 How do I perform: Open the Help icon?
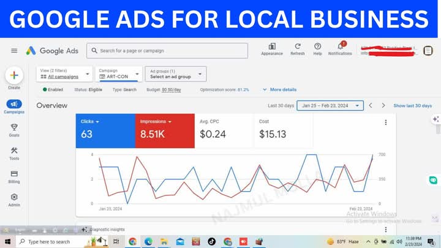[x=317, y=47]
